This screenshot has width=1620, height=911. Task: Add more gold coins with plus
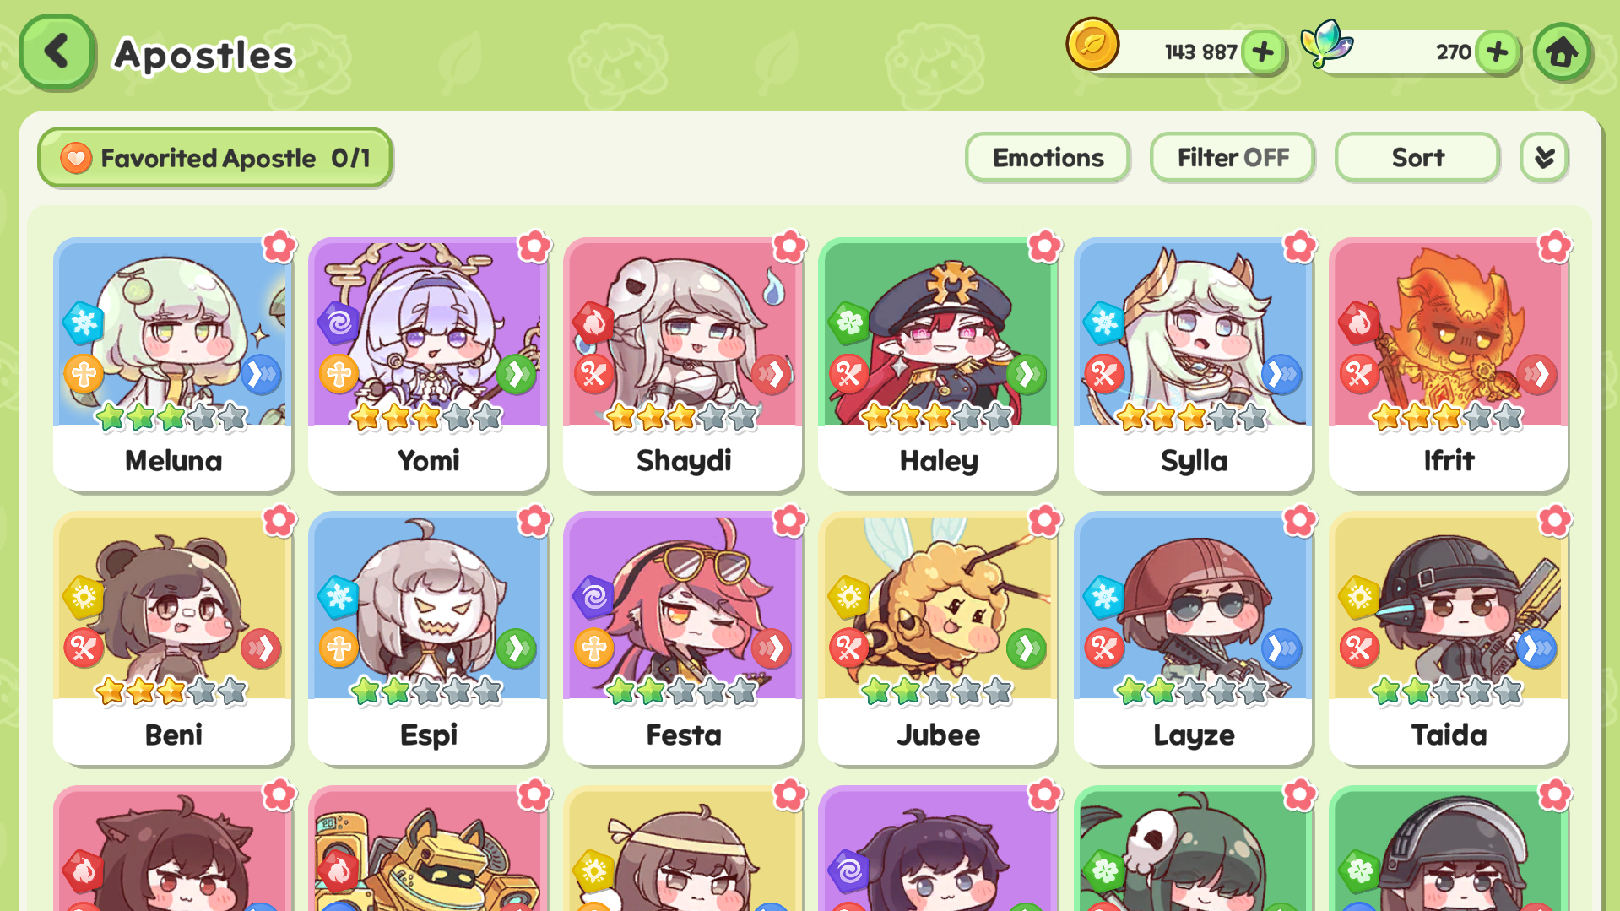pos(1263,52)
